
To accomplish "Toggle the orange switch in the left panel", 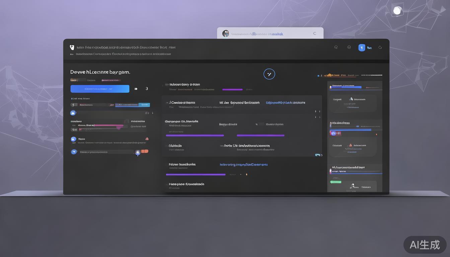I will click(145, 151).
